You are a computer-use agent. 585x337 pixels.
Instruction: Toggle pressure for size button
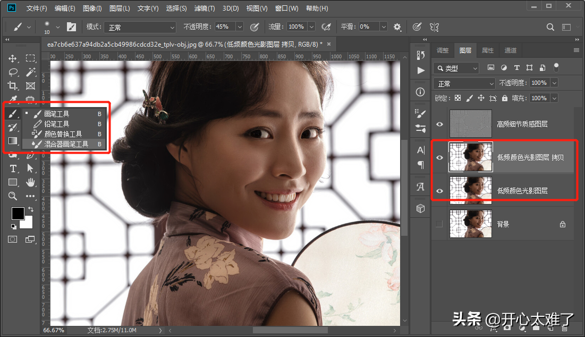[417, 27]
